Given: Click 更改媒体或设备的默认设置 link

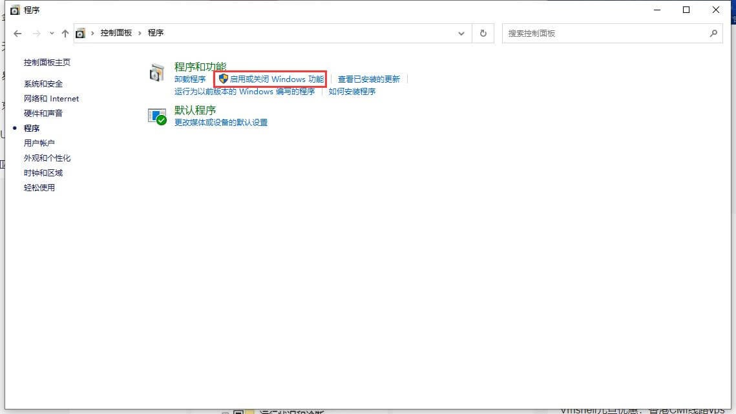Looking at the screenshot, I should pos(221,123).
